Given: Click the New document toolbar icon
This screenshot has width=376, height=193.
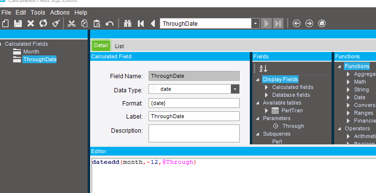Looking at the screenshot, I should (5, 23).
